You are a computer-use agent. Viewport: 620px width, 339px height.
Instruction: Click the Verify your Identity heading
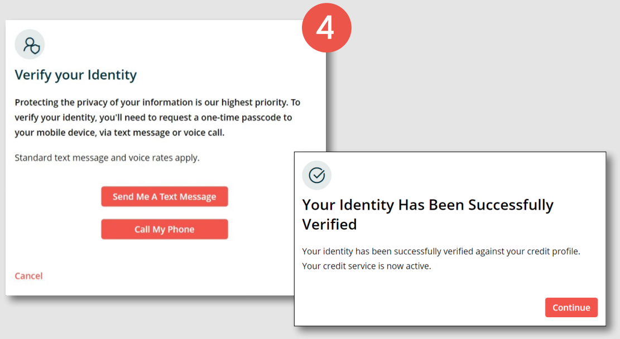click(75, 75)
